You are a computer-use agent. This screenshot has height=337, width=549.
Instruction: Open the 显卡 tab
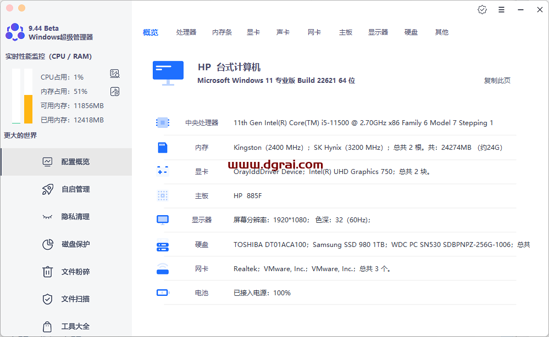pyautogui.click(x=253, y=32)
